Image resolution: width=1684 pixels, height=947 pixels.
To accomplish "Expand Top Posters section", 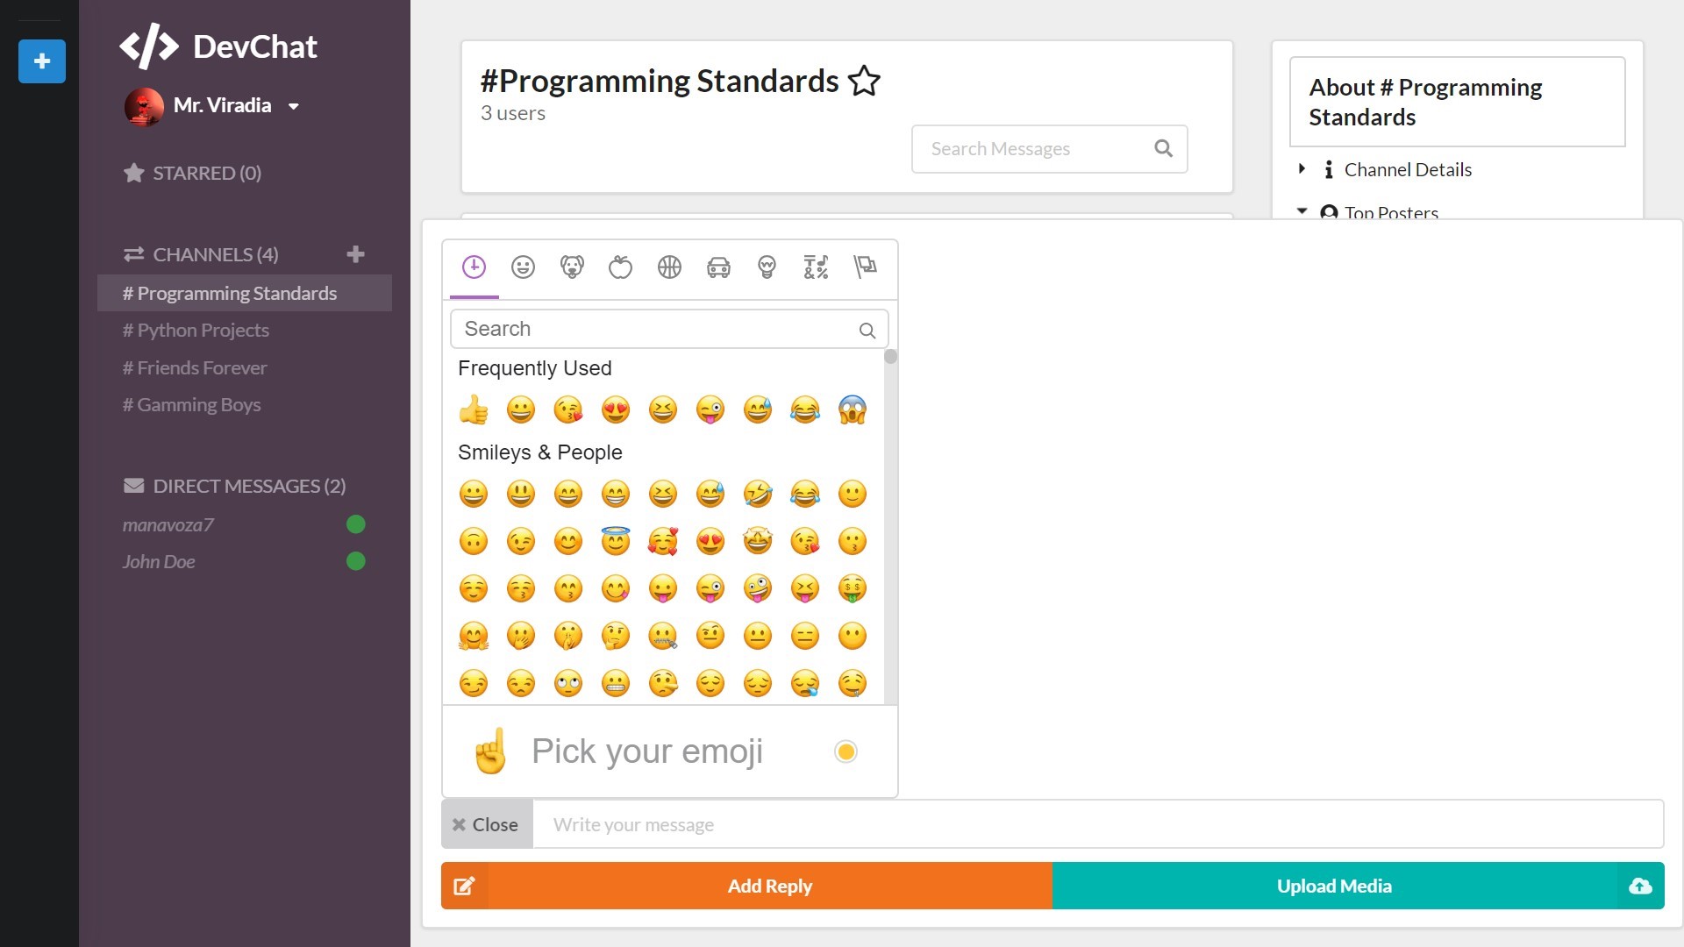I will [x=1304, y=213].
